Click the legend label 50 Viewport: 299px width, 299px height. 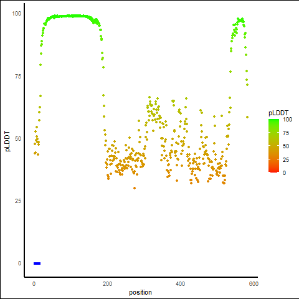coord(286,146)
